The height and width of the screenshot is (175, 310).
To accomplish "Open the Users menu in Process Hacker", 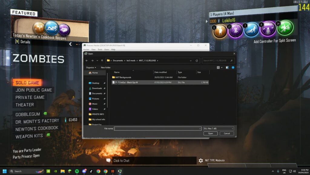I will click(x=107, y=49).
